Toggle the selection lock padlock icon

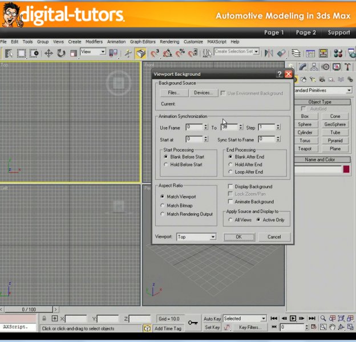tap(44, 319)
